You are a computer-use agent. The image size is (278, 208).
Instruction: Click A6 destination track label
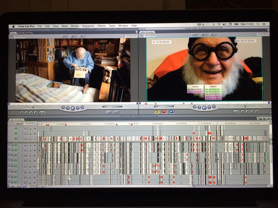click(25, 172)
